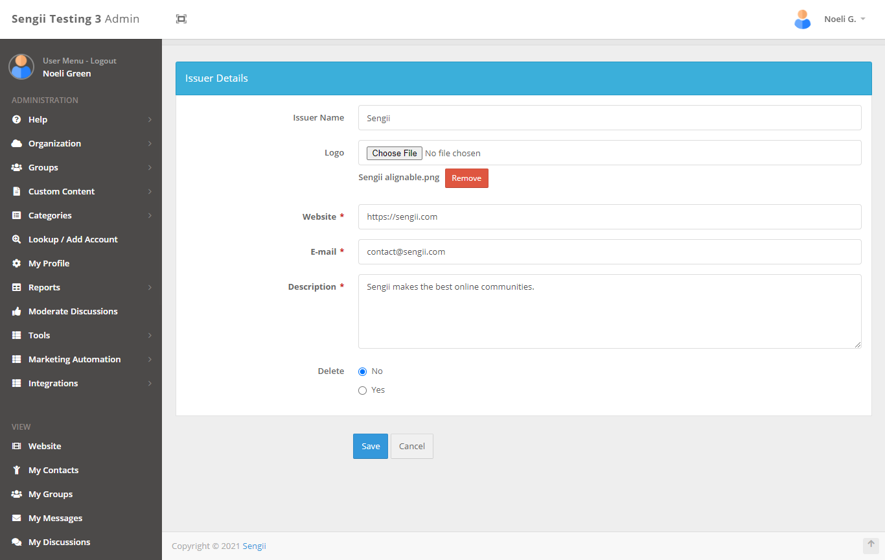Click the My Discussions chat bubbles icon
The height and width of the screenshot is (560, 885).
(17, 542)
